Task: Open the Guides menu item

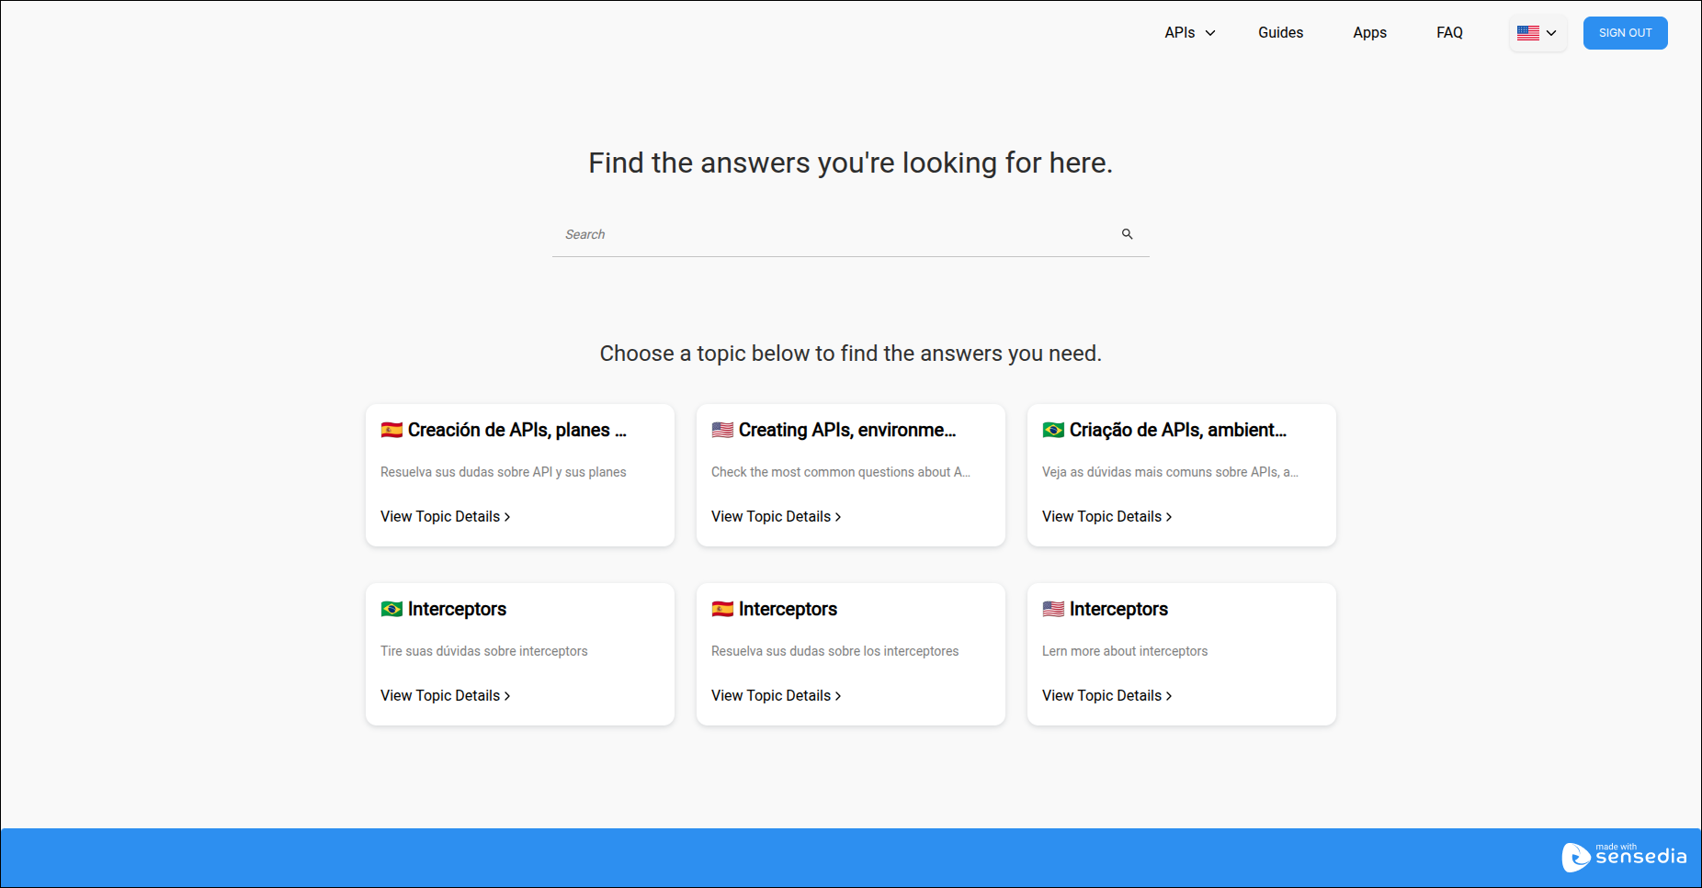Action: pos(1280,32)
